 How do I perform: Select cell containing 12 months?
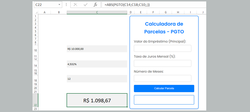(x=97, y=79)
